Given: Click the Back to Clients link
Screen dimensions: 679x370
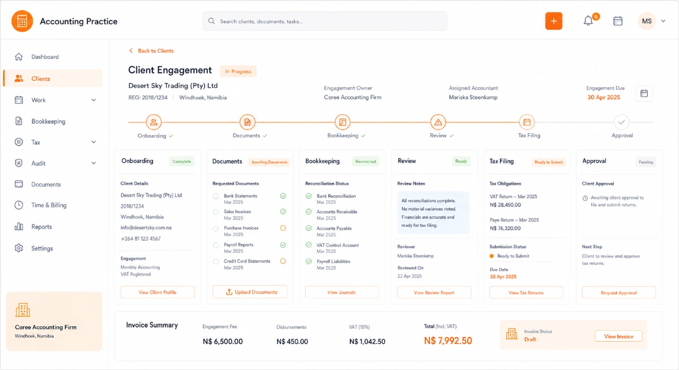Looking at the screenshot, I should 151,51.
